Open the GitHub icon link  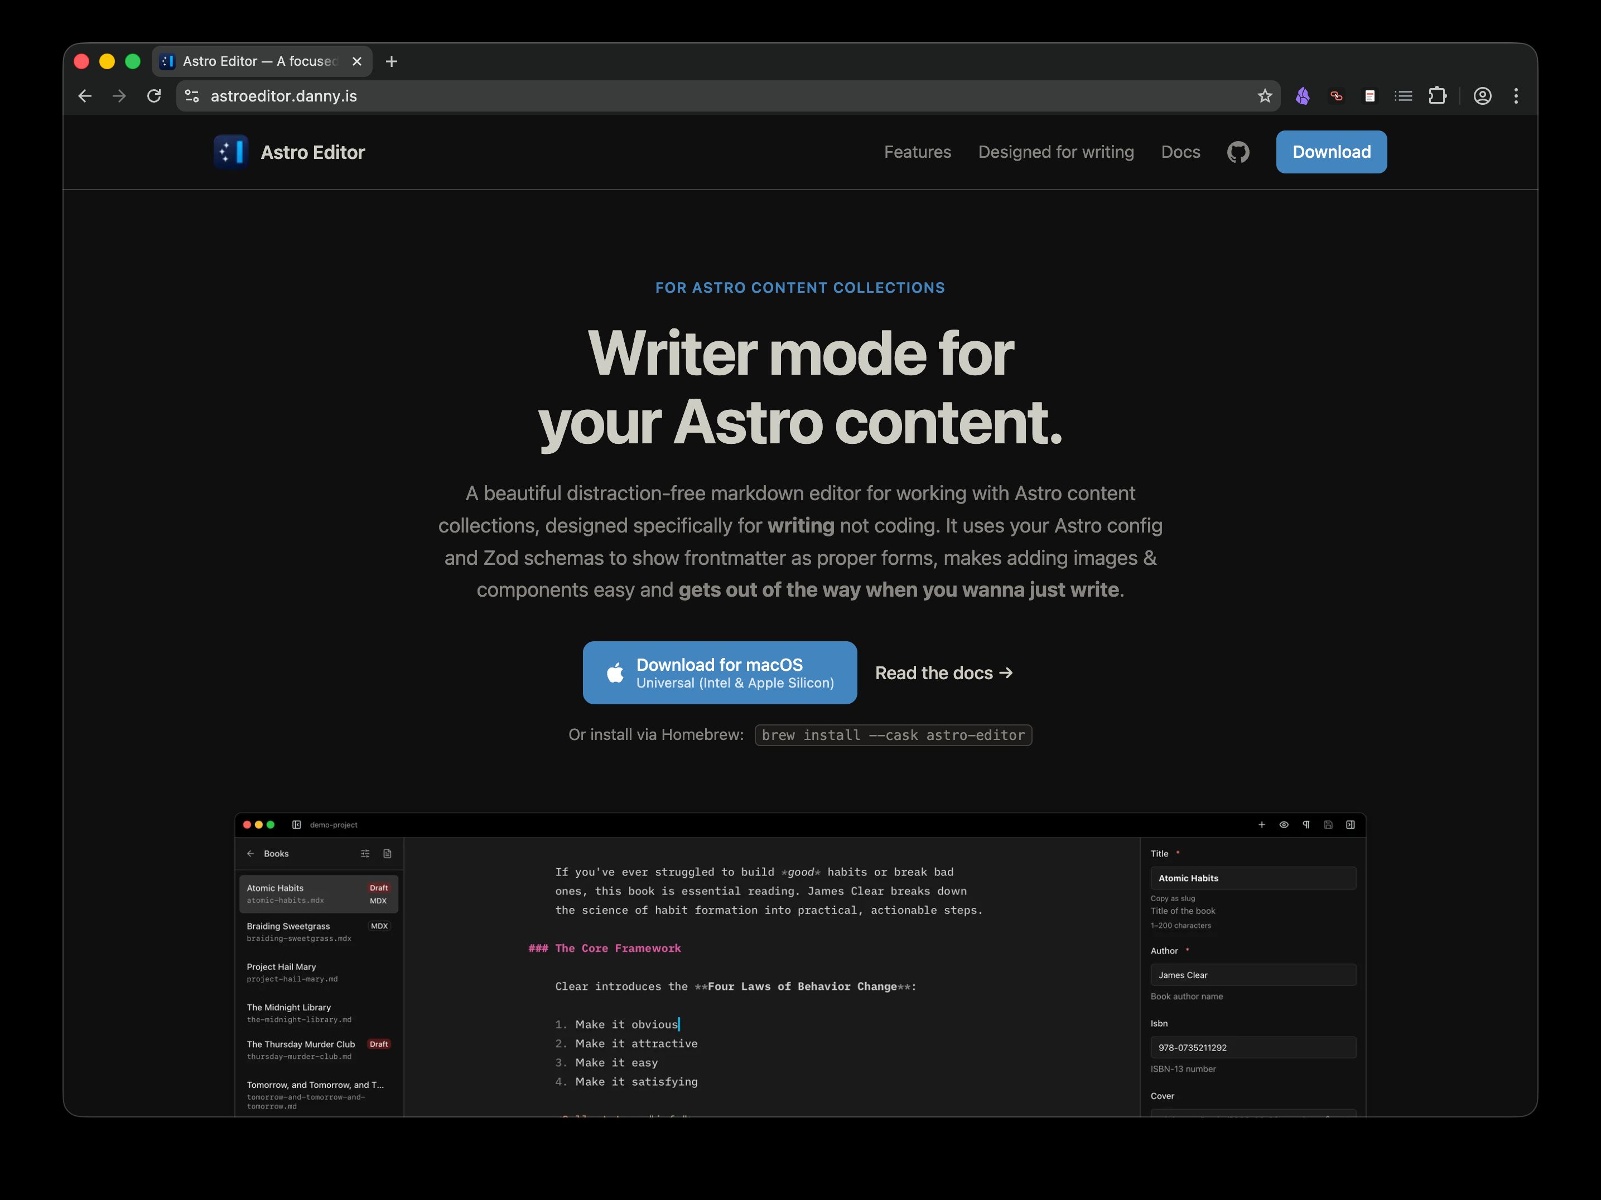pos(1238,152)
